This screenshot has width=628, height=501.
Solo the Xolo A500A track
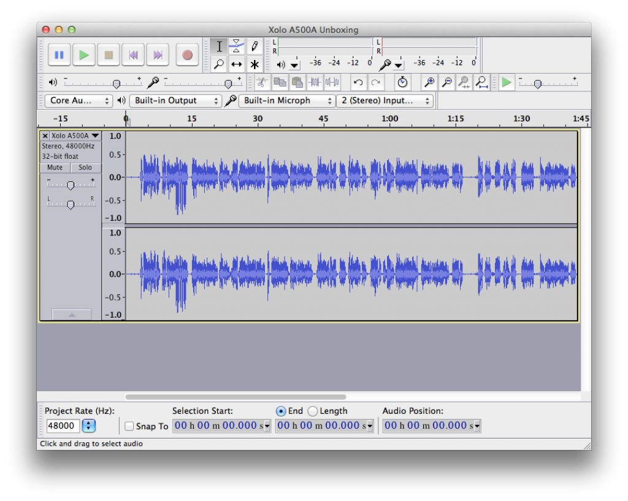click(x=85, y=167)
